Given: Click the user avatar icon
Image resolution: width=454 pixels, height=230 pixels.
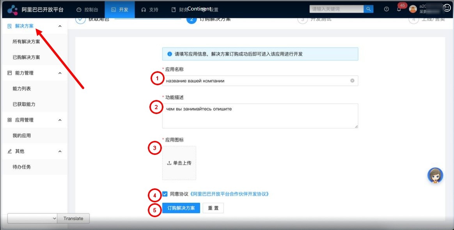Looking at the screenshot, I should (413, 9).
